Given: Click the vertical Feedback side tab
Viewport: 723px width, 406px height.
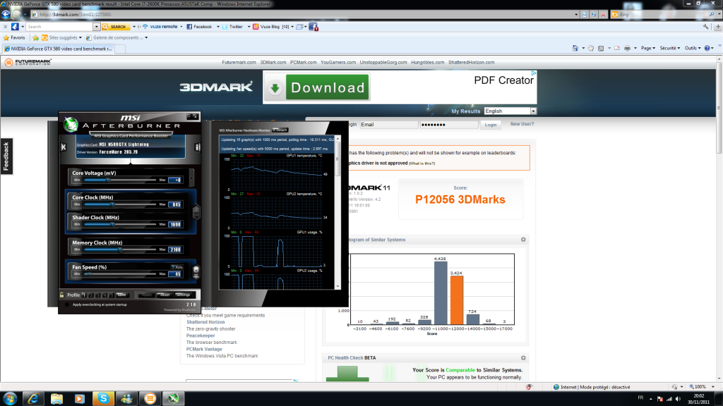Looking at the screenshot, I should pos(6,156).
